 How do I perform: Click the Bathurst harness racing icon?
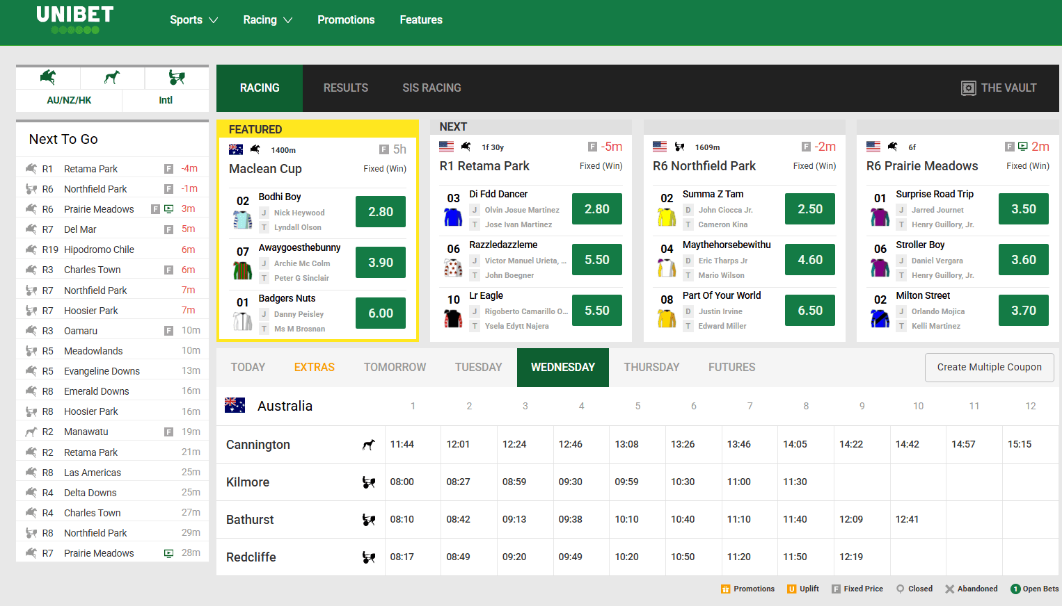pos(369,520)
